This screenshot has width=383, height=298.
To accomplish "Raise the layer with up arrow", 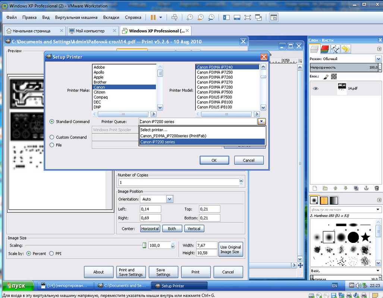I will [x=335, y=188].
